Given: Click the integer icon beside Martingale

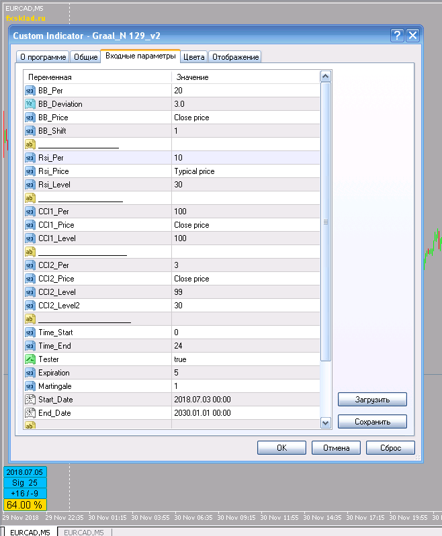Looking at the screenshot, I should 30,386.
